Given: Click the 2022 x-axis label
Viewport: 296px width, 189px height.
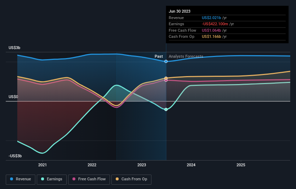Looking at the screenshot, I should point(92,165).
